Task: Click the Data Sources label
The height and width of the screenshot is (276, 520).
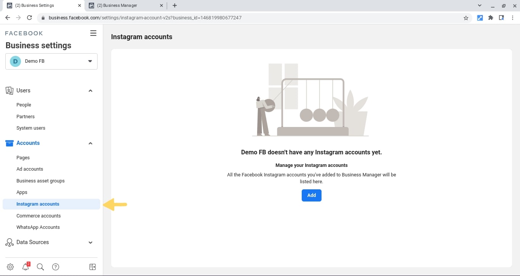Action: [32, 242]
